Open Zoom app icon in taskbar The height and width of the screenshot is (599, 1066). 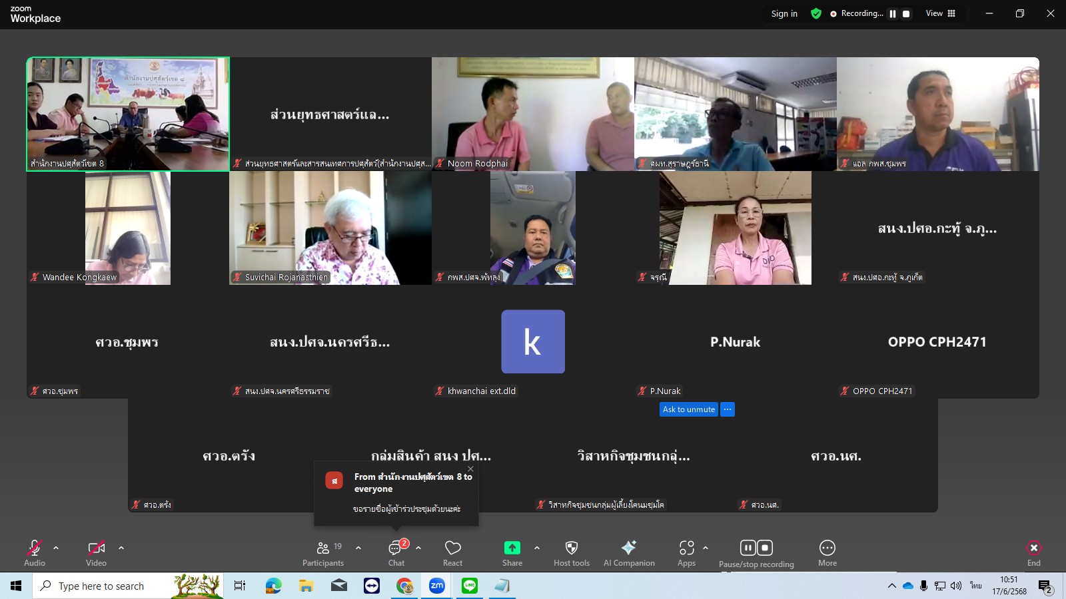coord(437,586)
